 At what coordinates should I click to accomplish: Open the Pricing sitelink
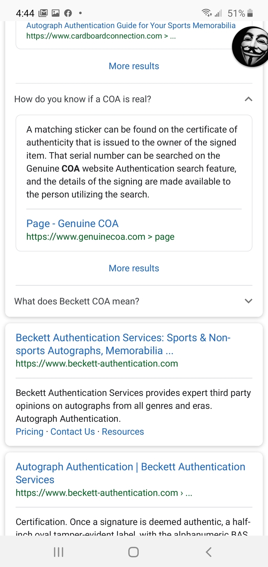(x=30, y=432)
